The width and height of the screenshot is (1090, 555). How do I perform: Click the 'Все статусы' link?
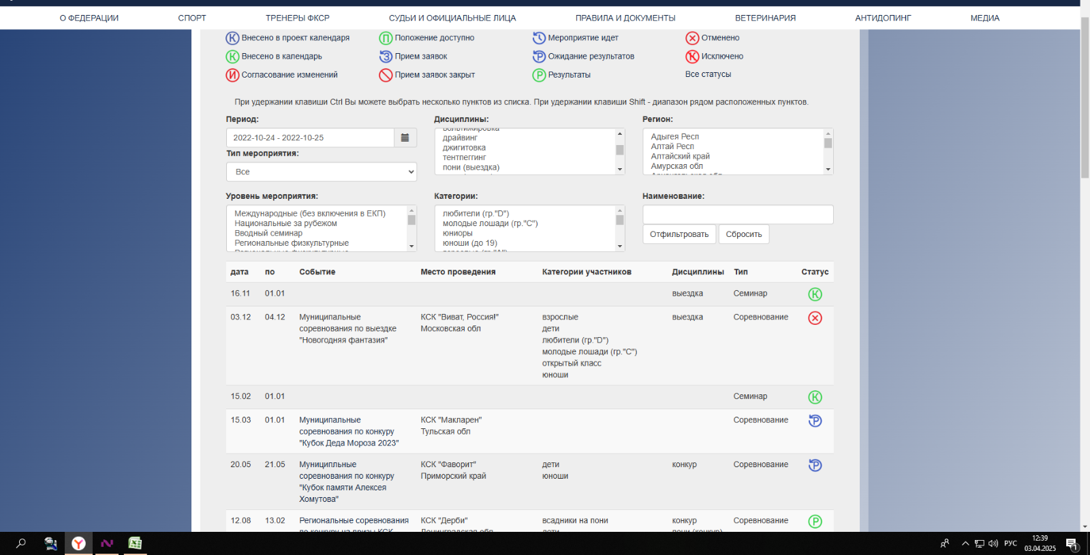[x=708, y=74]
